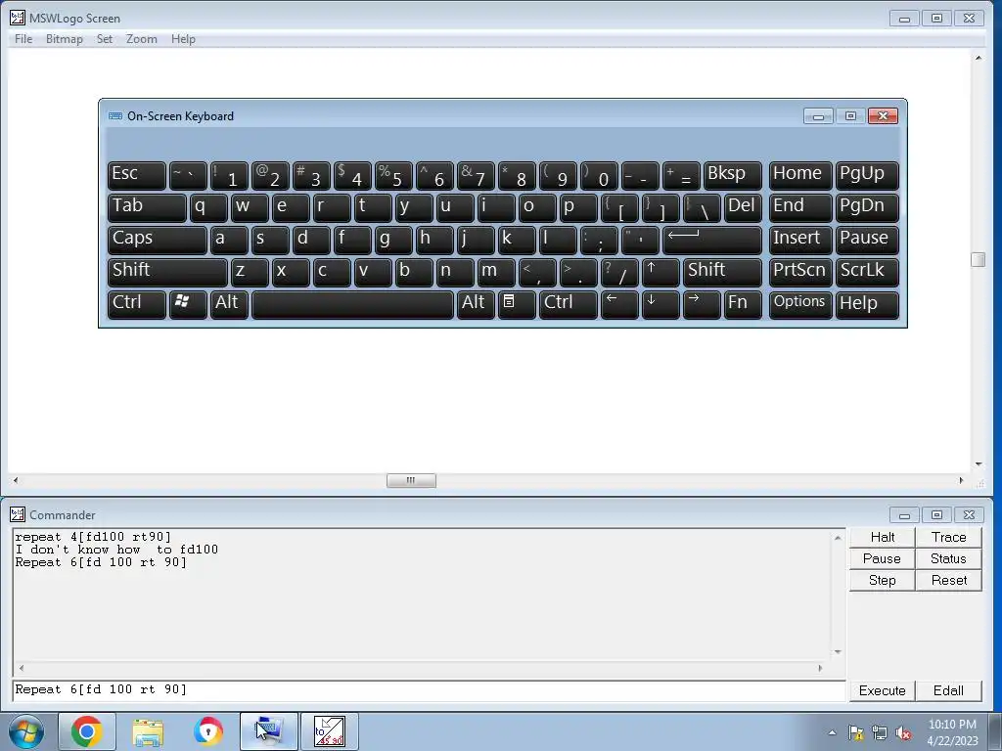
Task: Open the File menu
Action: [x=23, y=39]
